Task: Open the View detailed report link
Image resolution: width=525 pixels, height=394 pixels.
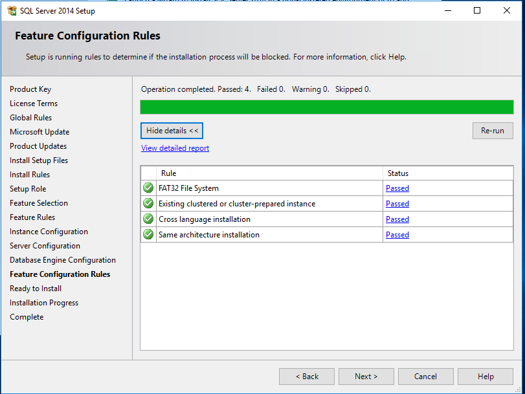Action: (175, 148)
